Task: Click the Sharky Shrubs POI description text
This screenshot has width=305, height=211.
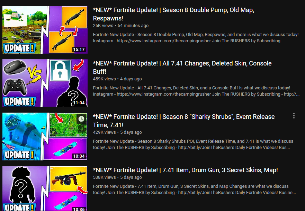Action: [193, 144]
